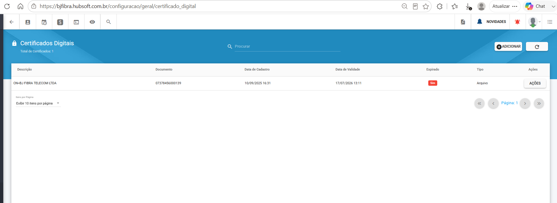This screenshot has height=203, width=557.
Task: Click registration date 10/09/2025 16:31
Action: (257, 83)
